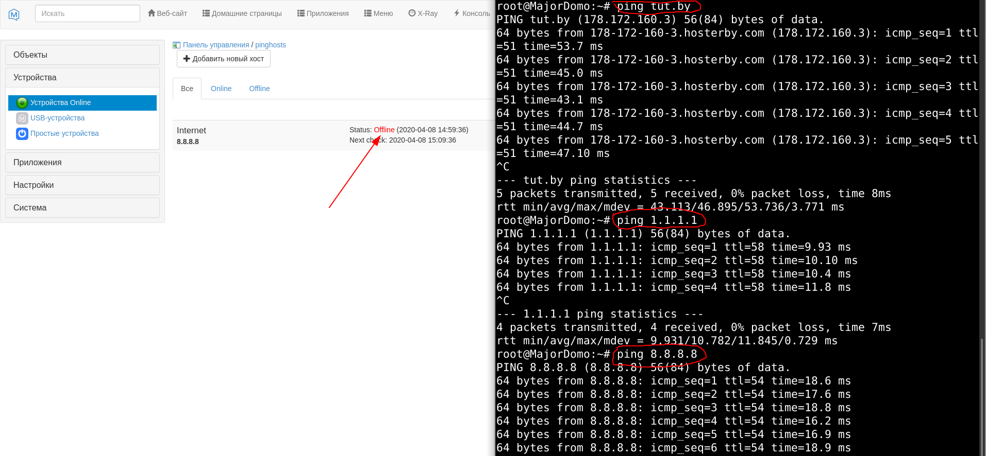Expand the Настройки sidebar section
Screen dimensions: 986x456
(x=82, y=185)
